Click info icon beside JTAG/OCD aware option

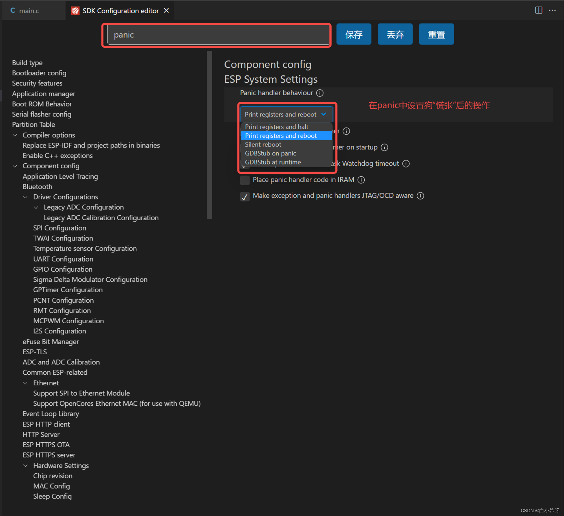pyautogui.click(x=420, y=196)
